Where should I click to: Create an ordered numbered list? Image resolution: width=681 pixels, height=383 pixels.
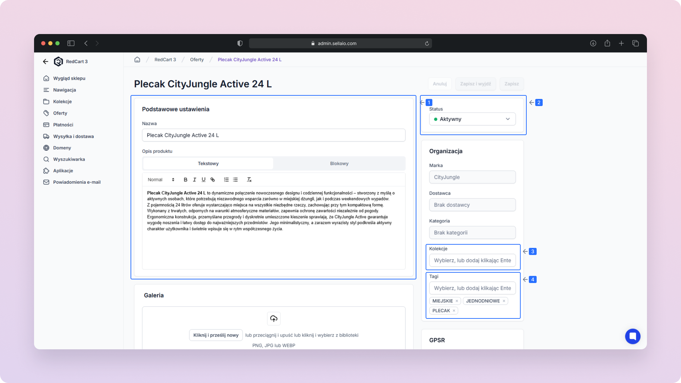click(x=226, y=180)
